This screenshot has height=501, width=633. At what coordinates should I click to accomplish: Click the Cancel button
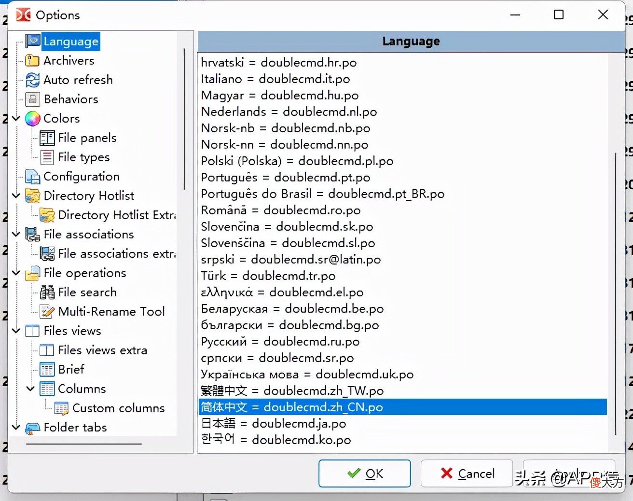467,473
